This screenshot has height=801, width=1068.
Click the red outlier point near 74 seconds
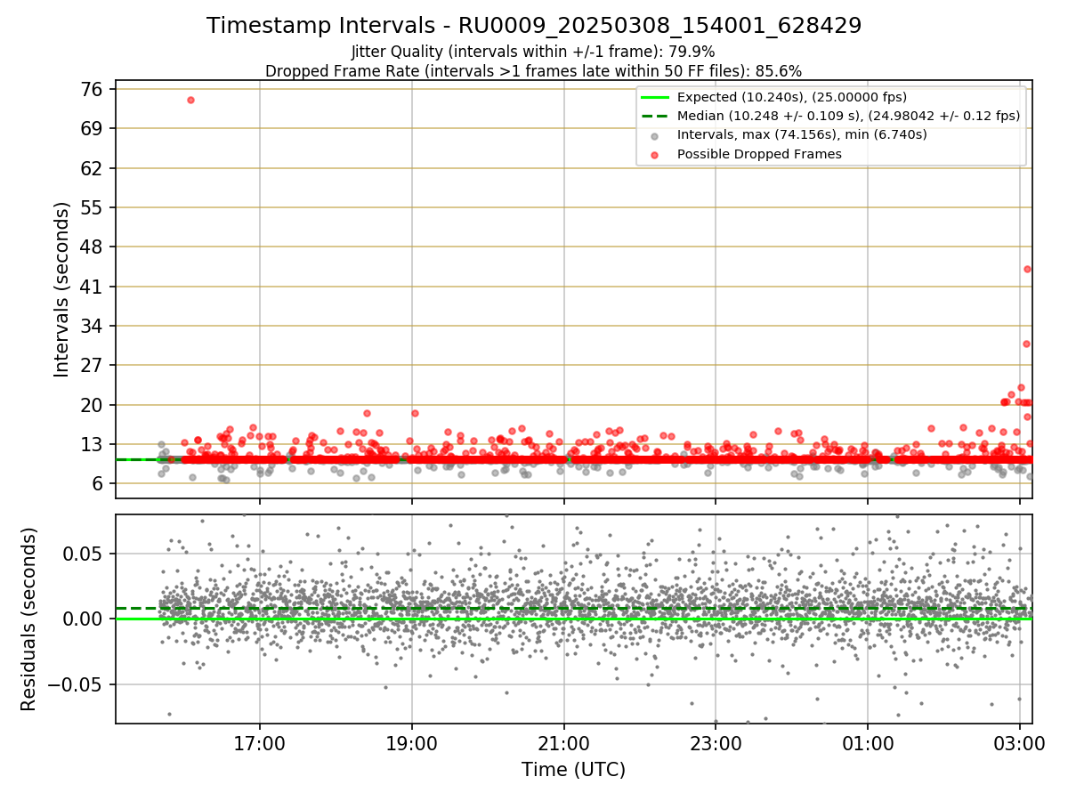(x=190, y=100)
